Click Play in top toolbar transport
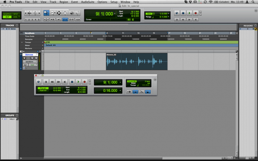Image resolution: width=258 pixels, height=161 pixels. [190, 13]
